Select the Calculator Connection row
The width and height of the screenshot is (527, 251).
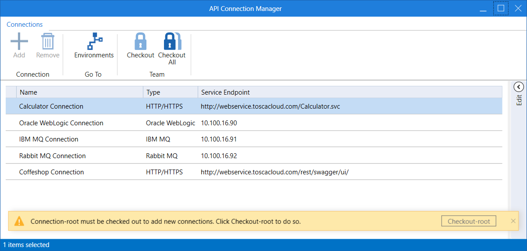pos(51,106)
